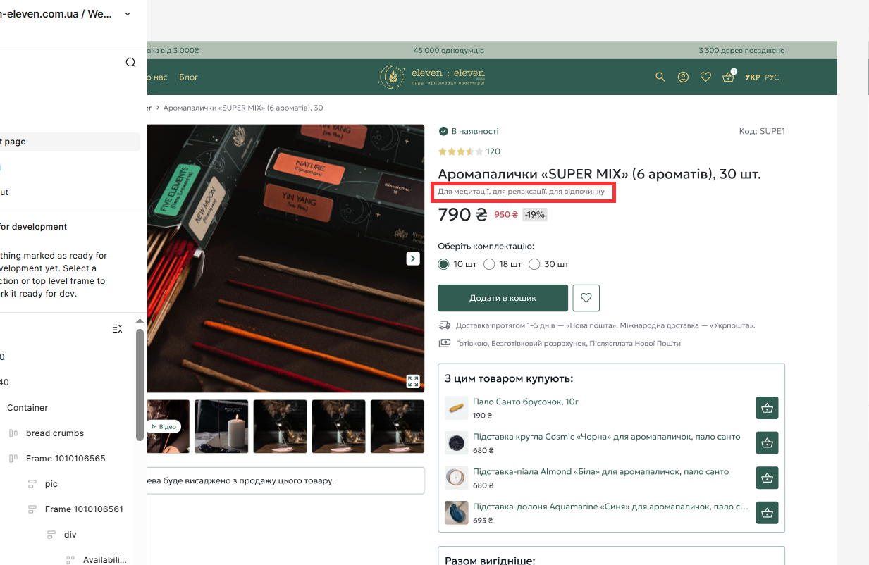The height and width of the screenshot is (565, 869).
Task: Open Пало Санто брусочок, 10г link
Action: (x=526, y=402)
